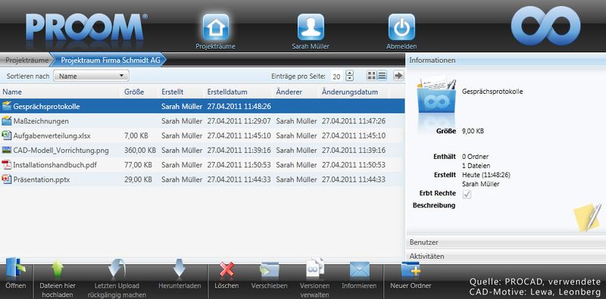Image resolution: width=606 pixels, height=299 pixels.
Task: Click creation date 27.04.2011 11:44:33
Action: (239, 179)
